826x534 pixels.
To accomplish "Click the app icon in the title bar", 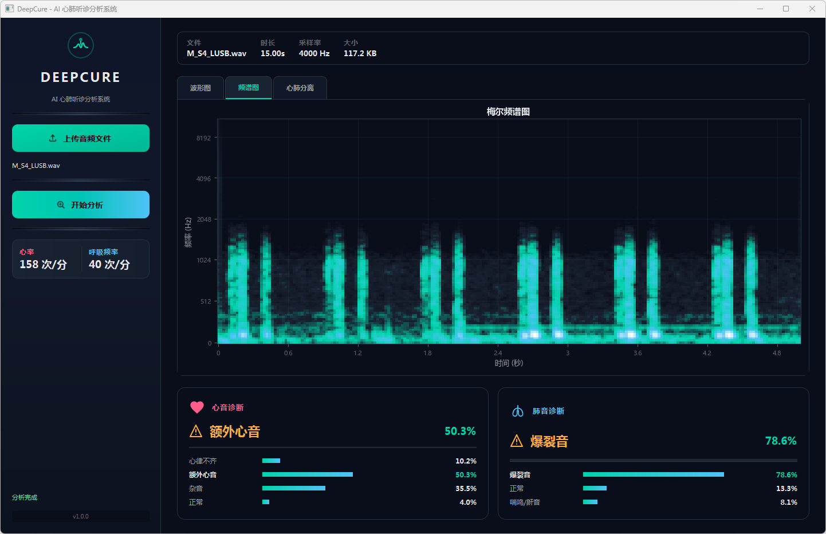I will [9, 9].
